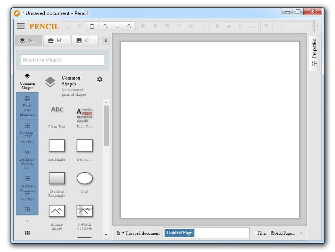Click the shapes list scrollbar thumb
335x252 pixels.
106,126
